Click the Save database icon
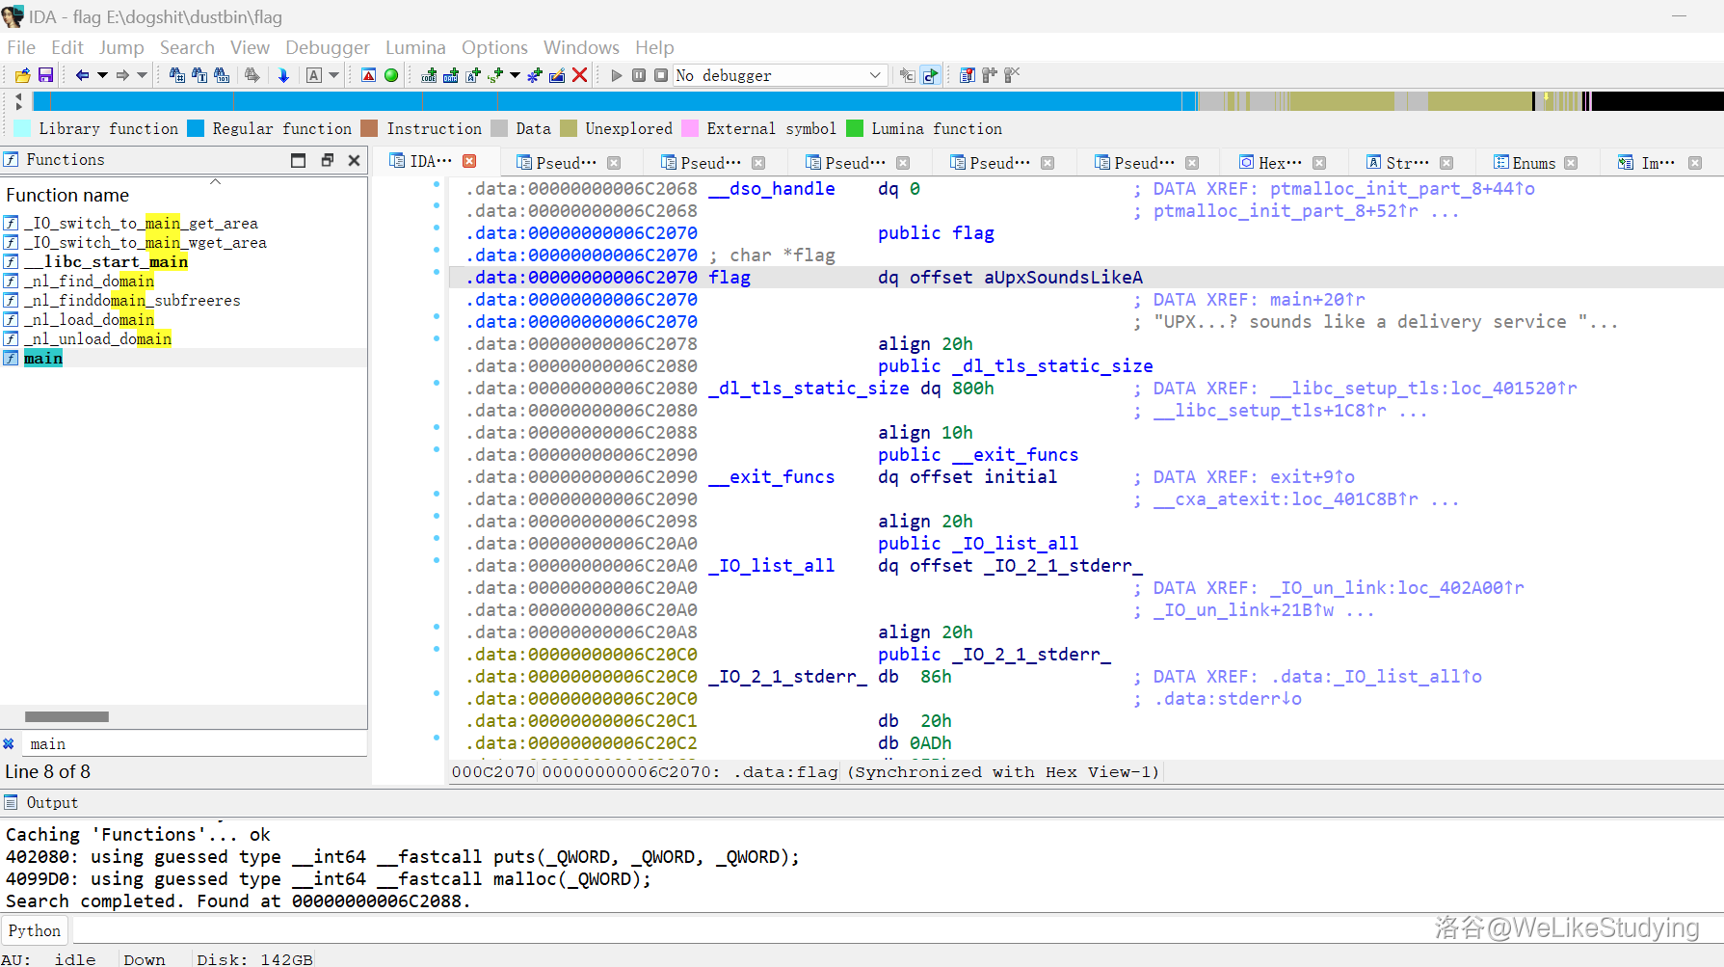The image size is (1724, 967). [x=45, y=75]
